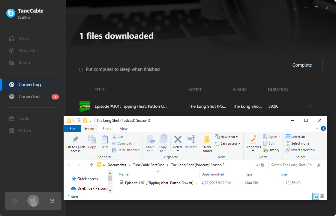Click the Copy ribbon button
Image resolution: width=336 pixels, height=216 pixels.
[x=92, y=142]
